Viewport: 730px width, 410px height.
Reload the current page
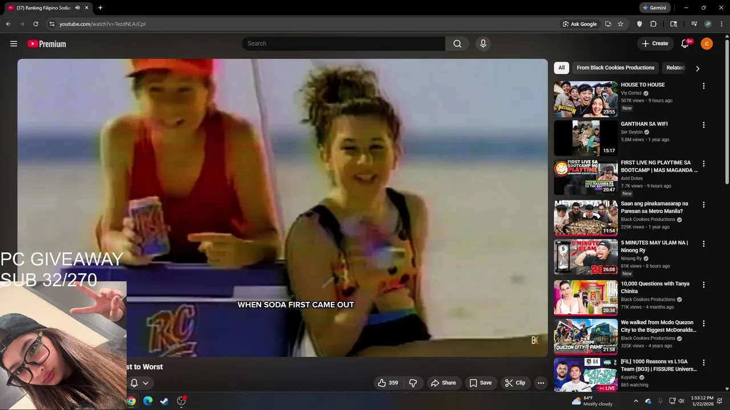click(x=35, y=24)
